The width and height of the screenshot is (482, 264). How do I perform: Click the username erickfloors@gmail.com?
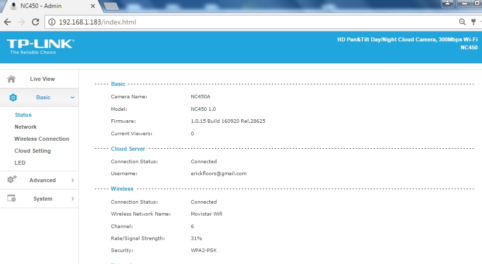[x=219, y=174]
